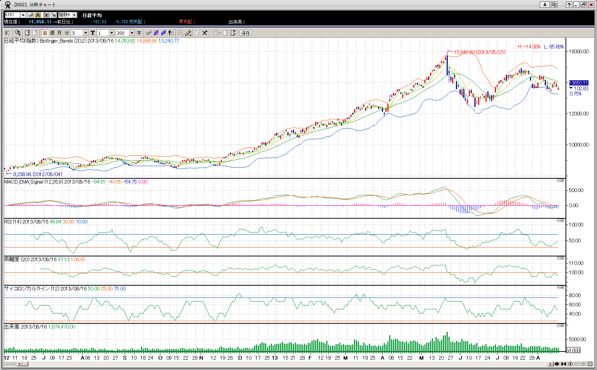Click the binoculars symbol search icon
Viewport: 597px width, 370px height.
click(38, 15)
